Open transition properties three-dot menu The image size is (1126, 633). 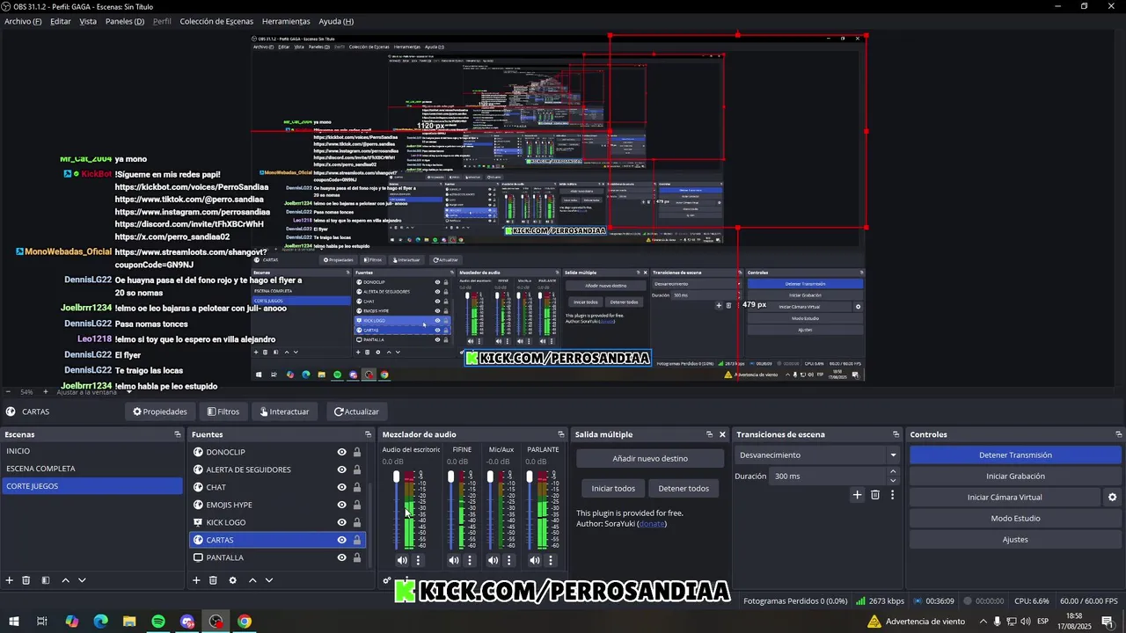pos(892,495)
